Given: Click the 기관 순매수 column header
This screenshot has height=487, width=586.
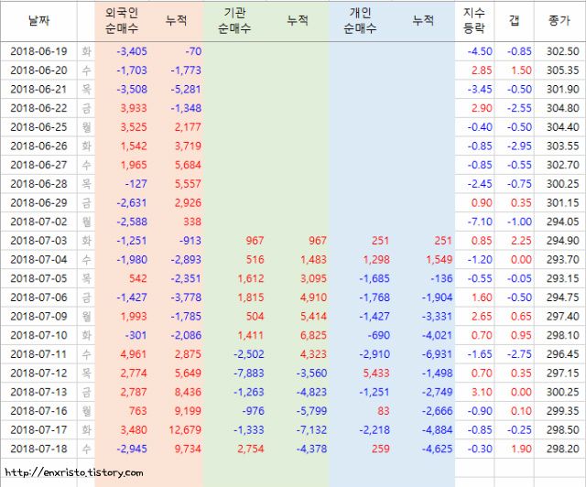Looking at the screenshot, I should click(234, 20).
